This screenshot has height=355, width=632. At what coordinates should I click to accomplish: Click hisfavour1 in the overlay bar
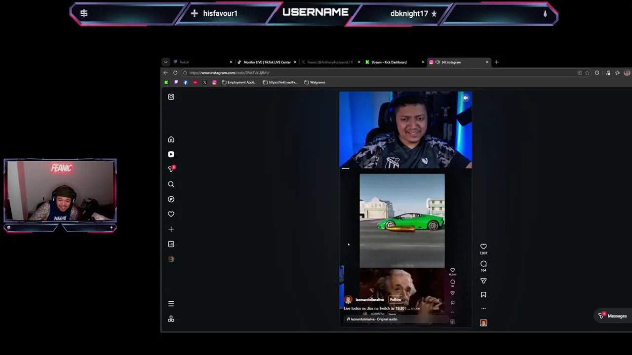[220, 13]
